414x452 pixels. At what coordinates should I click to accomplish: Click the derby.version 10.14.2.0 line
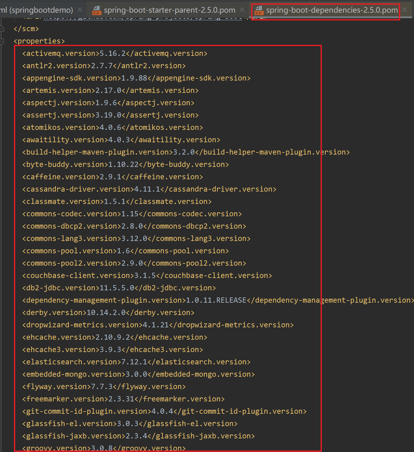click(x=108, y=313)
